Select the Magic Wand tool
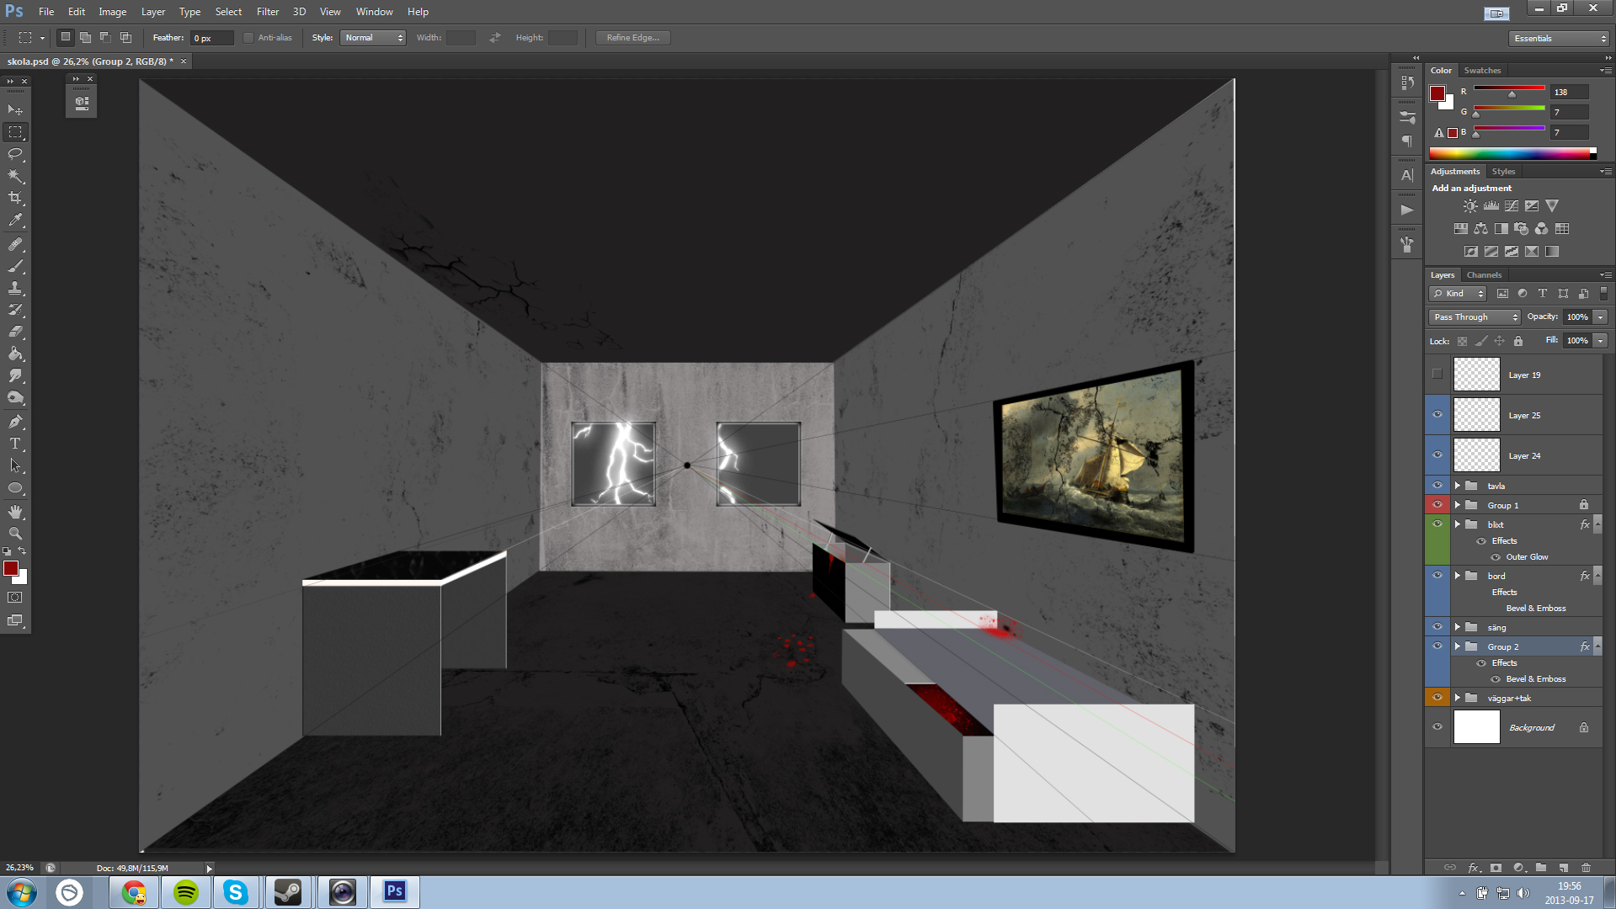The height and width of the screenshot is (909, 1616). (x=15, y=176)
